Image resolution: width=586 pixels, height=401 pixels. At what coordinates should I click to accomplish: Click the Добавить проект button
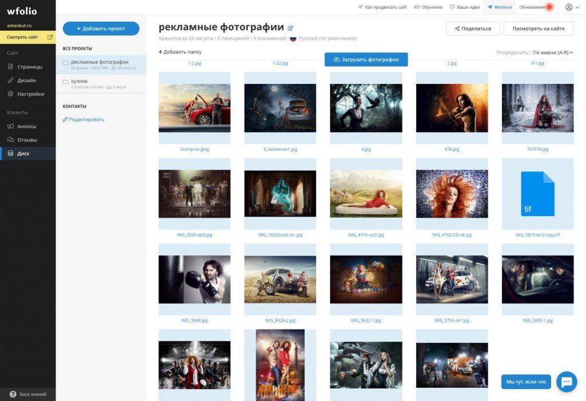pyautogui.click(x=101, y=29)
